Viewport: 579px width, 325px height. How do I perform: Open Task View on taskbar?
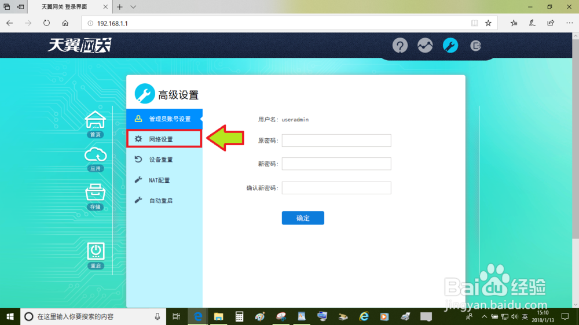[x=176, y=316]
